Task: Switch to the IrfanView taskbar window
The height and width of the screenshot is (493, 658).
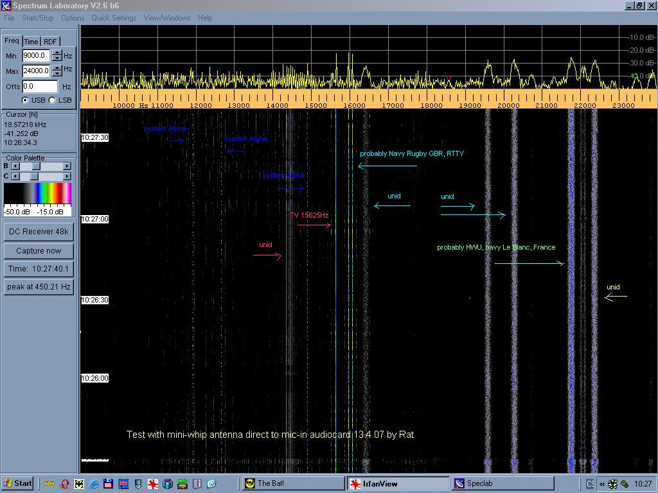Action: click(x=398, y=484)
